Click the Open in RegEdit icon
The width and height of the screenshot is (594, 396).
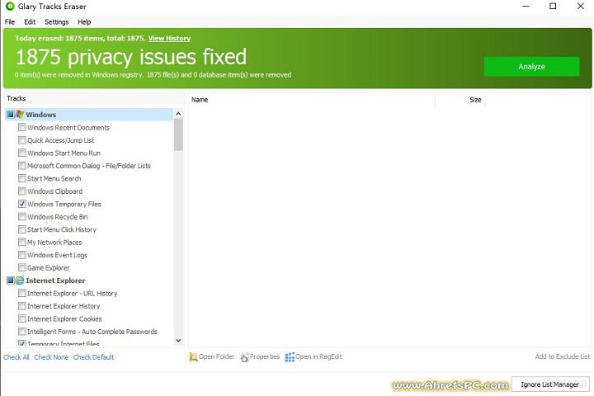point(290,357)
